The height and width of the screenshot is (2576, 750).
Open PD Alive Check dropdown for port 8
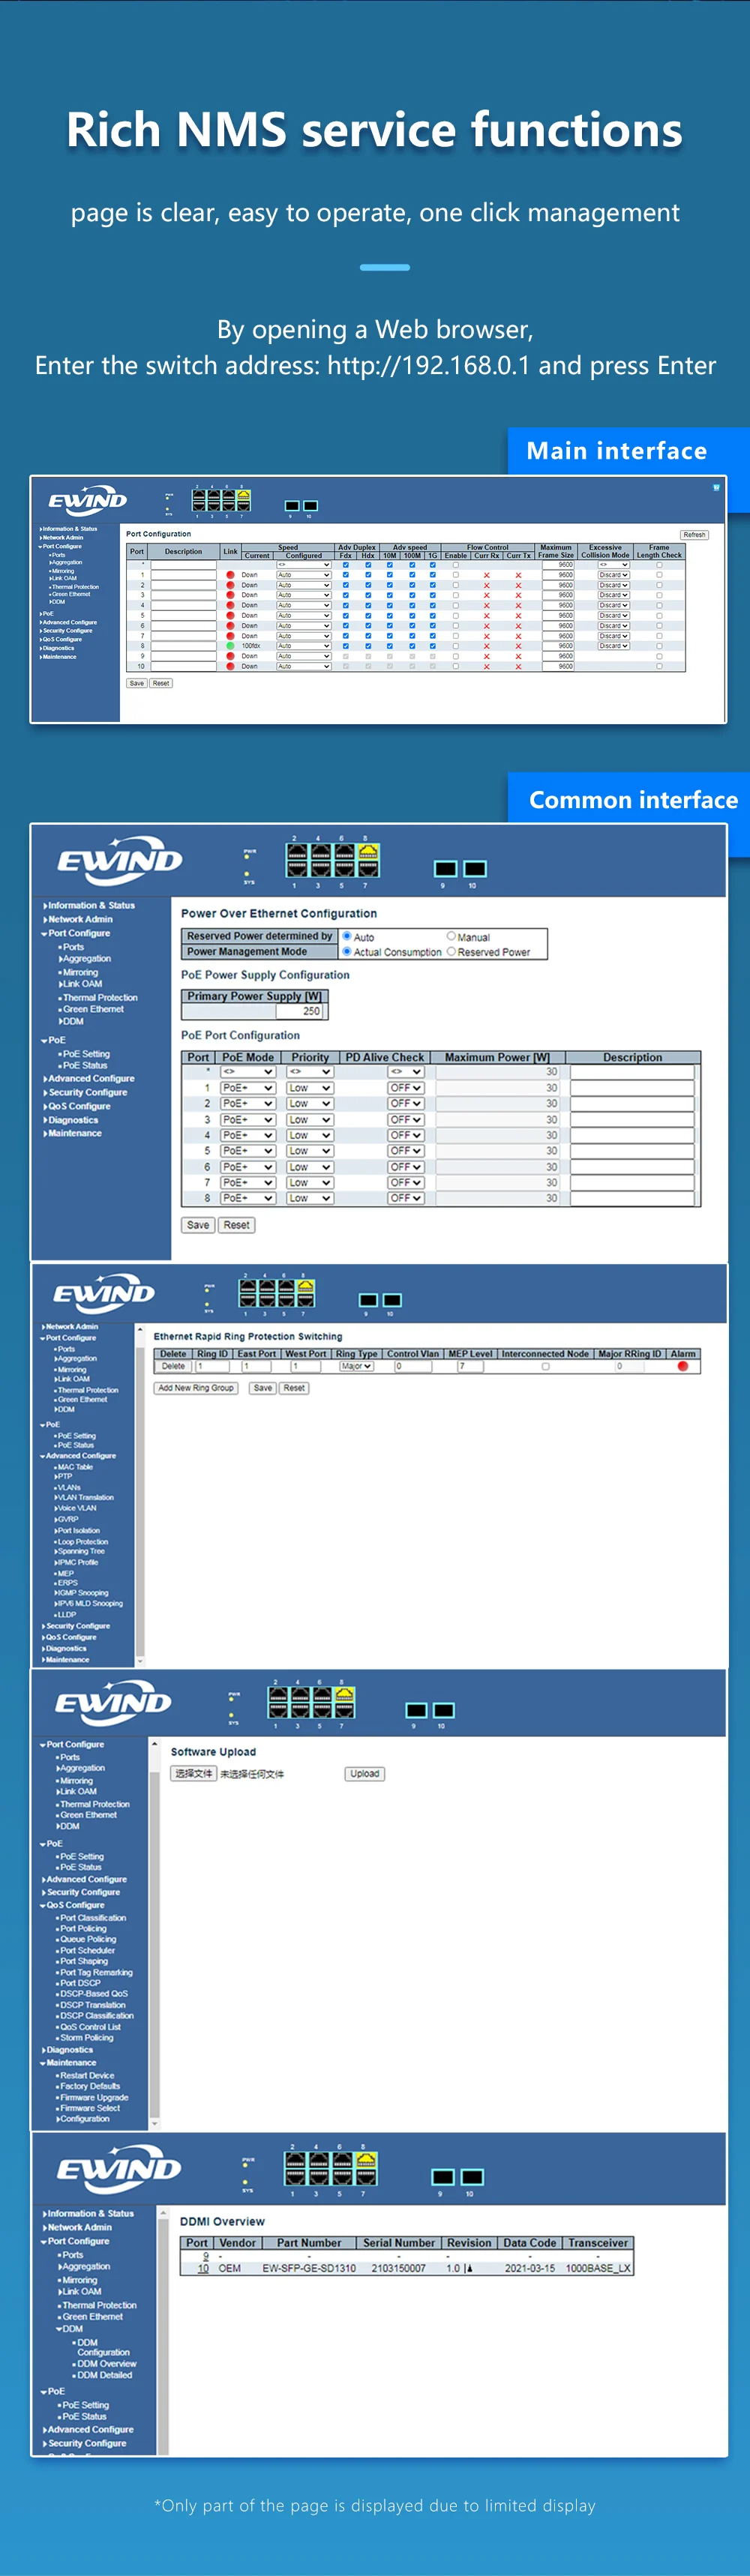pyautogui.click(x=406, y=1198)
